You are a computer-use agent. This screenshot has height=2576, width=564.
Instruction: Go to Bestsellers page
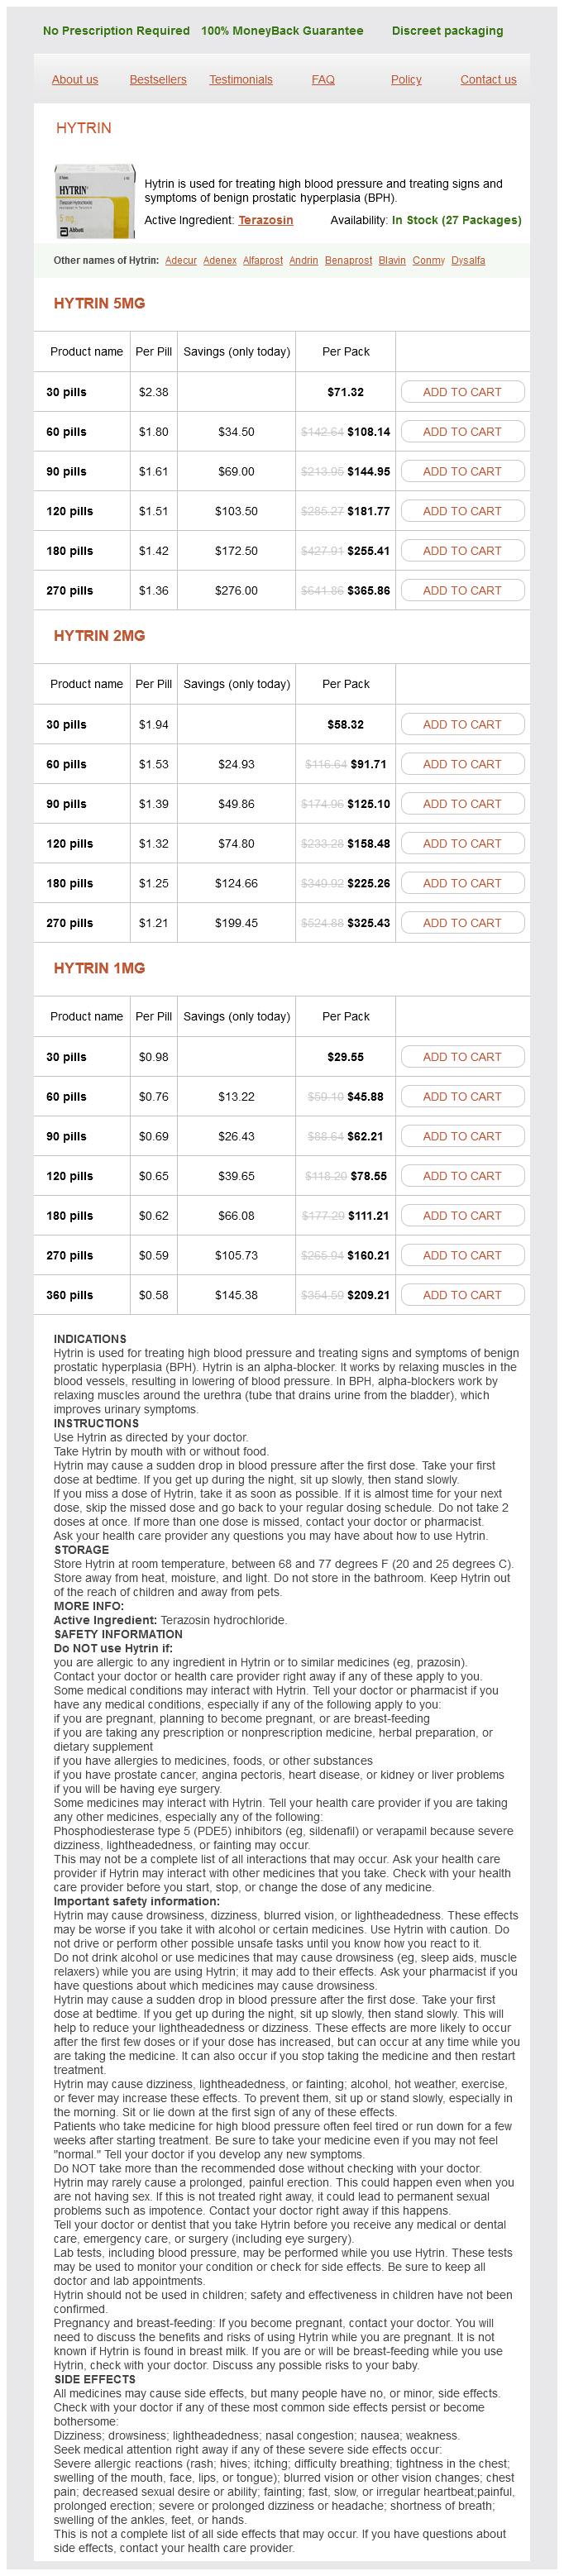point(158,80)
